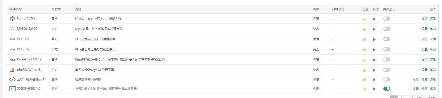442x98 pixels.
Task: Click the 宝塔SSH终端 terminal icon
Action: 12,89
